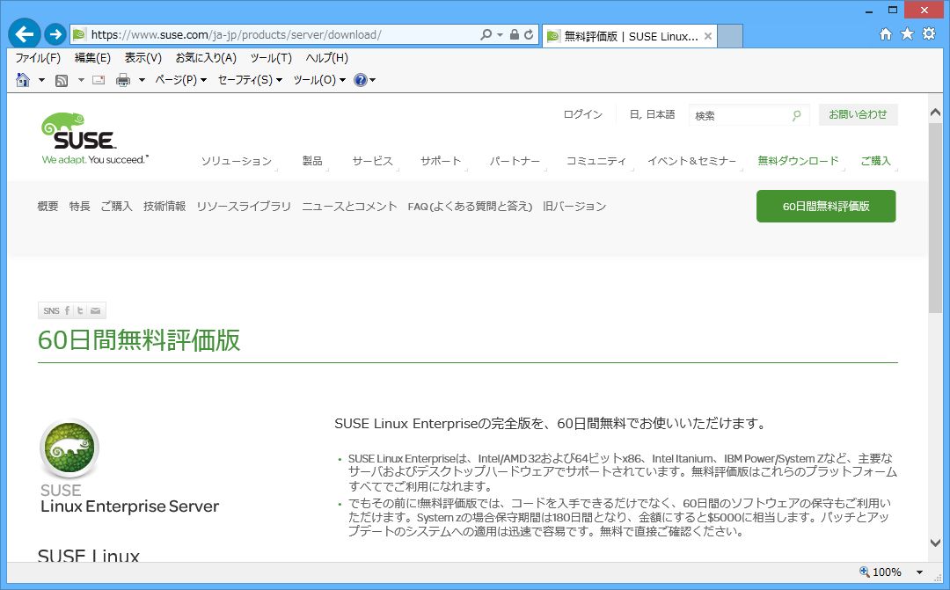The image size is (950, 590).
Task: Click the refresh page icon in address bar
Action: pos(530,35)
